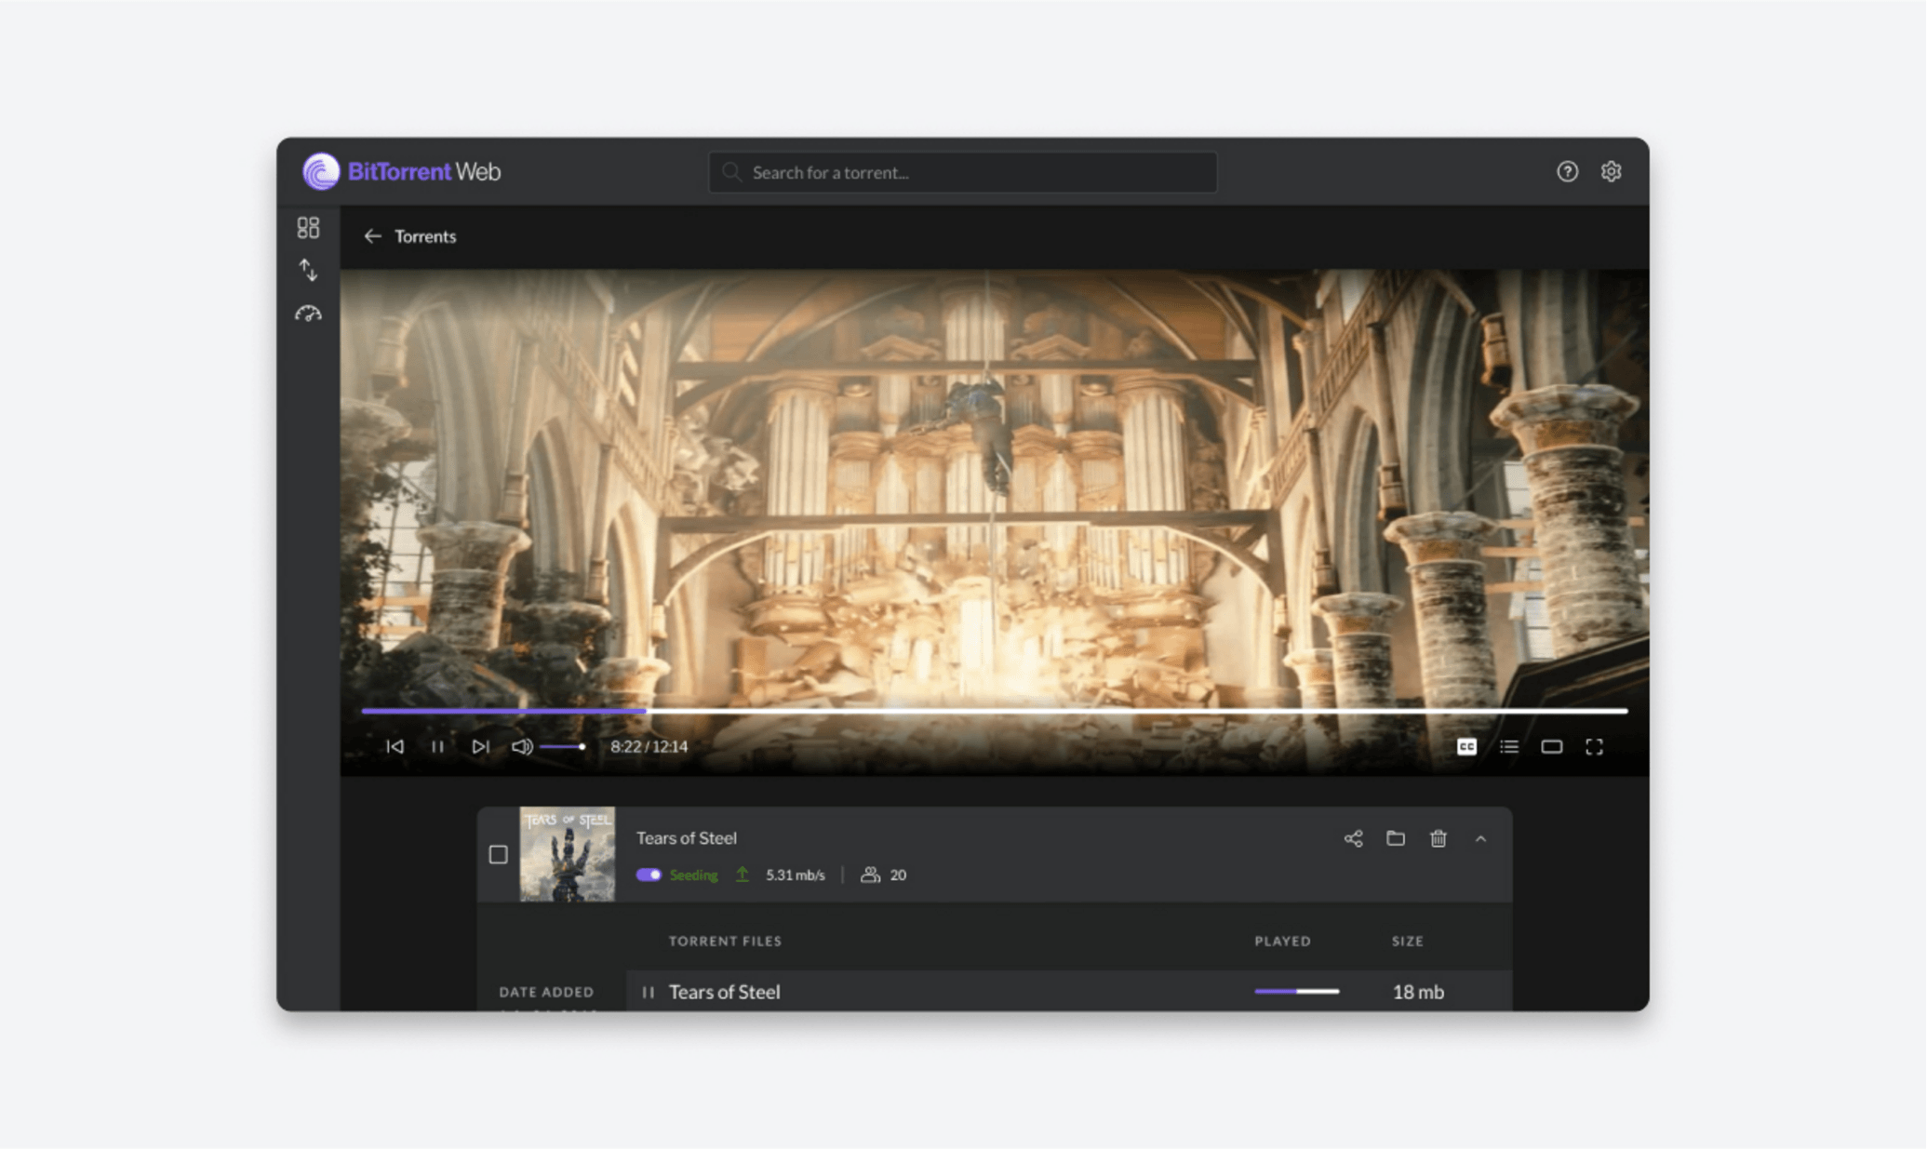The image size is (1927, 1149).
Task: Click the PLAYED column header
Action: (1282, 941)
